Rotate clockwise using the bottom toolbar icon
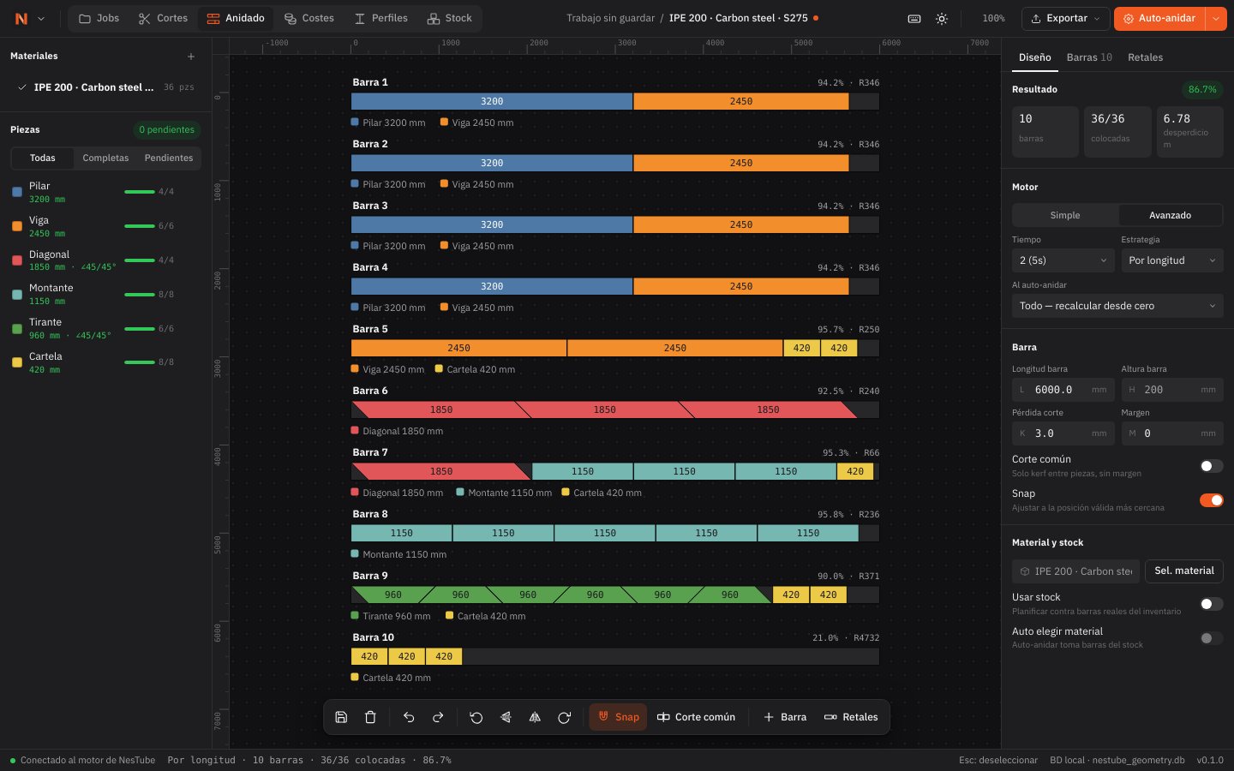Viewport: 1234px width, 771px height. point(564,717)
